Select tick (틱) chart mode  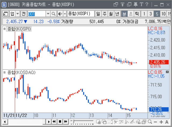137,14
